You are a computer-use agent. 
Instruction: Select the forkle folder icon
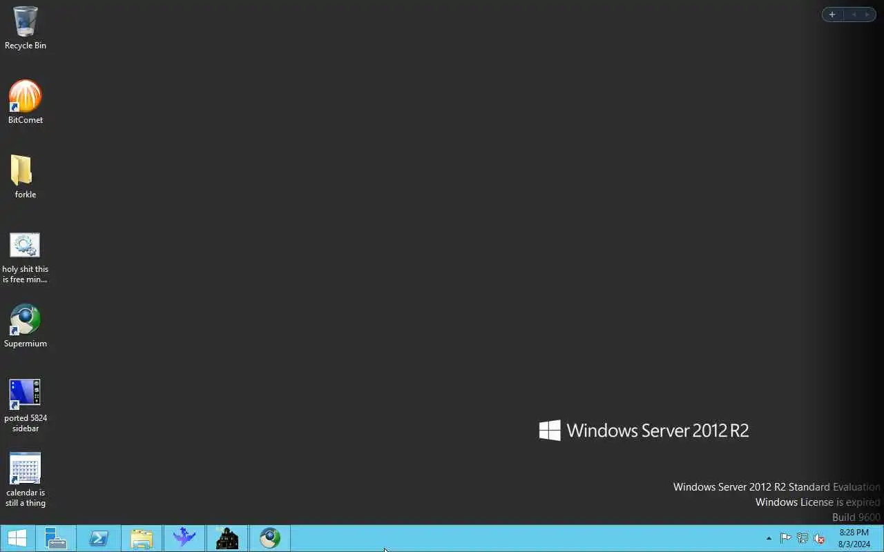click(25, 177)
